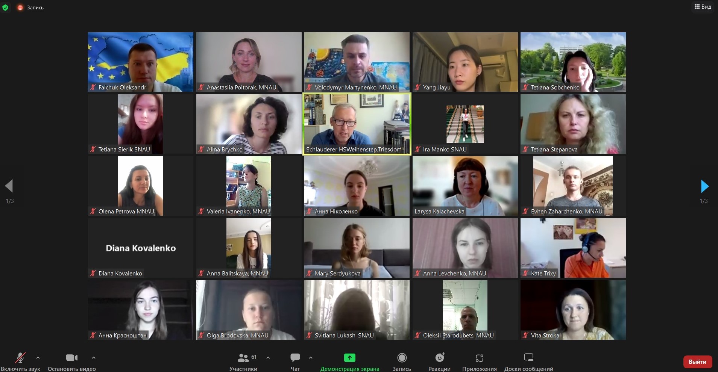Click name label Larysa Kalachevska
Screen dimensions: 718x372
[x=439, y=211]
